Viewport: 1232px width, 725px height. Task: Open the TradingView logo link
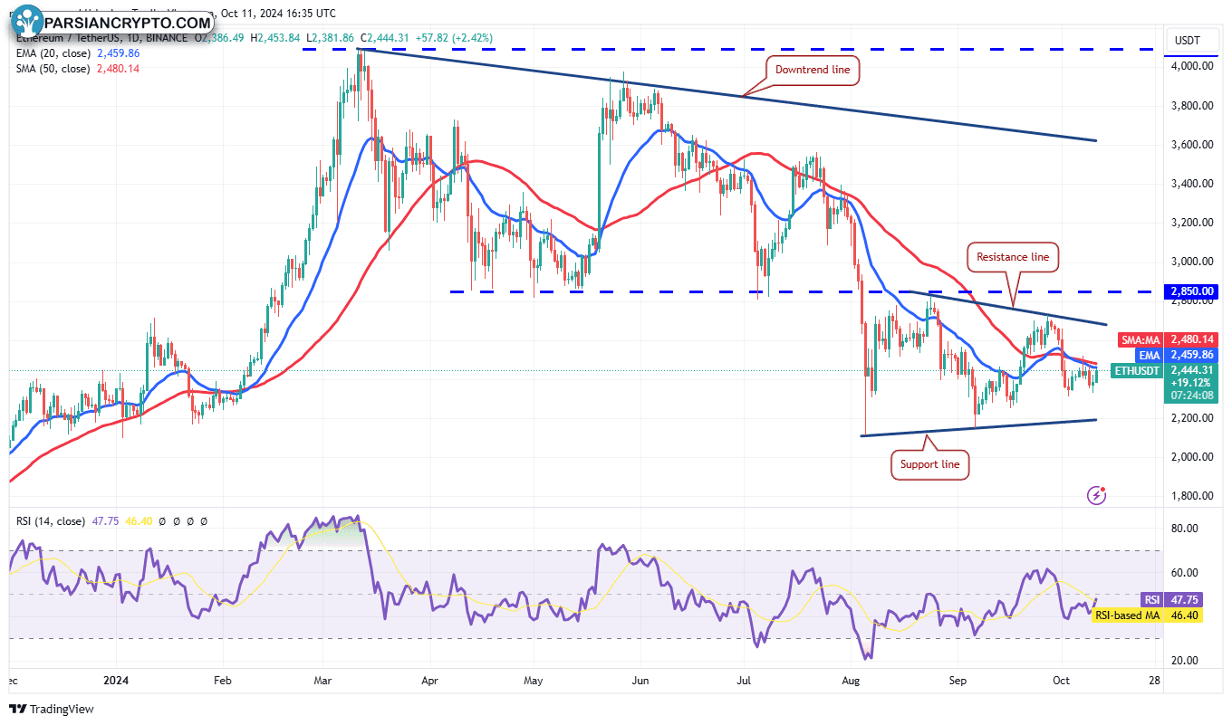[x=52, y=709]
